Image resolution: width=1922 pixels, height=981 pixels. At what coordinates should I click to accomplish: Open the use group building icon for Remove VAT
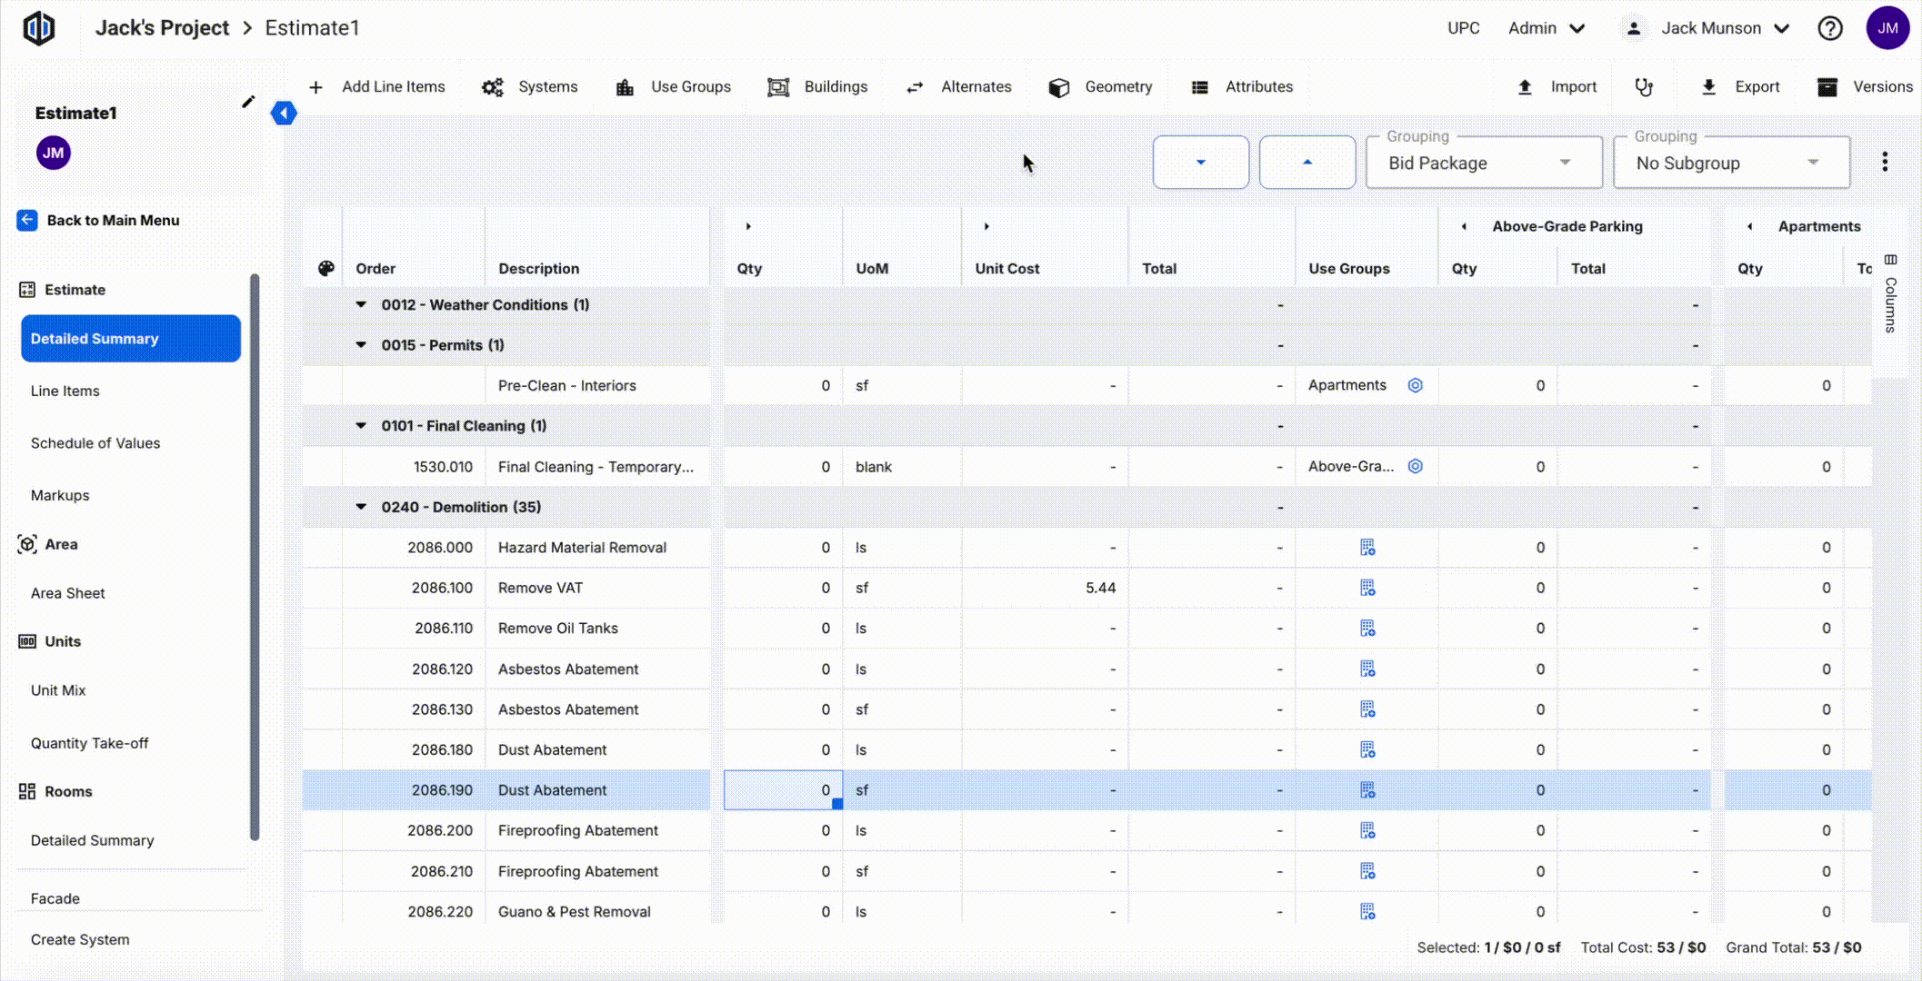[x=1366, y=589]
